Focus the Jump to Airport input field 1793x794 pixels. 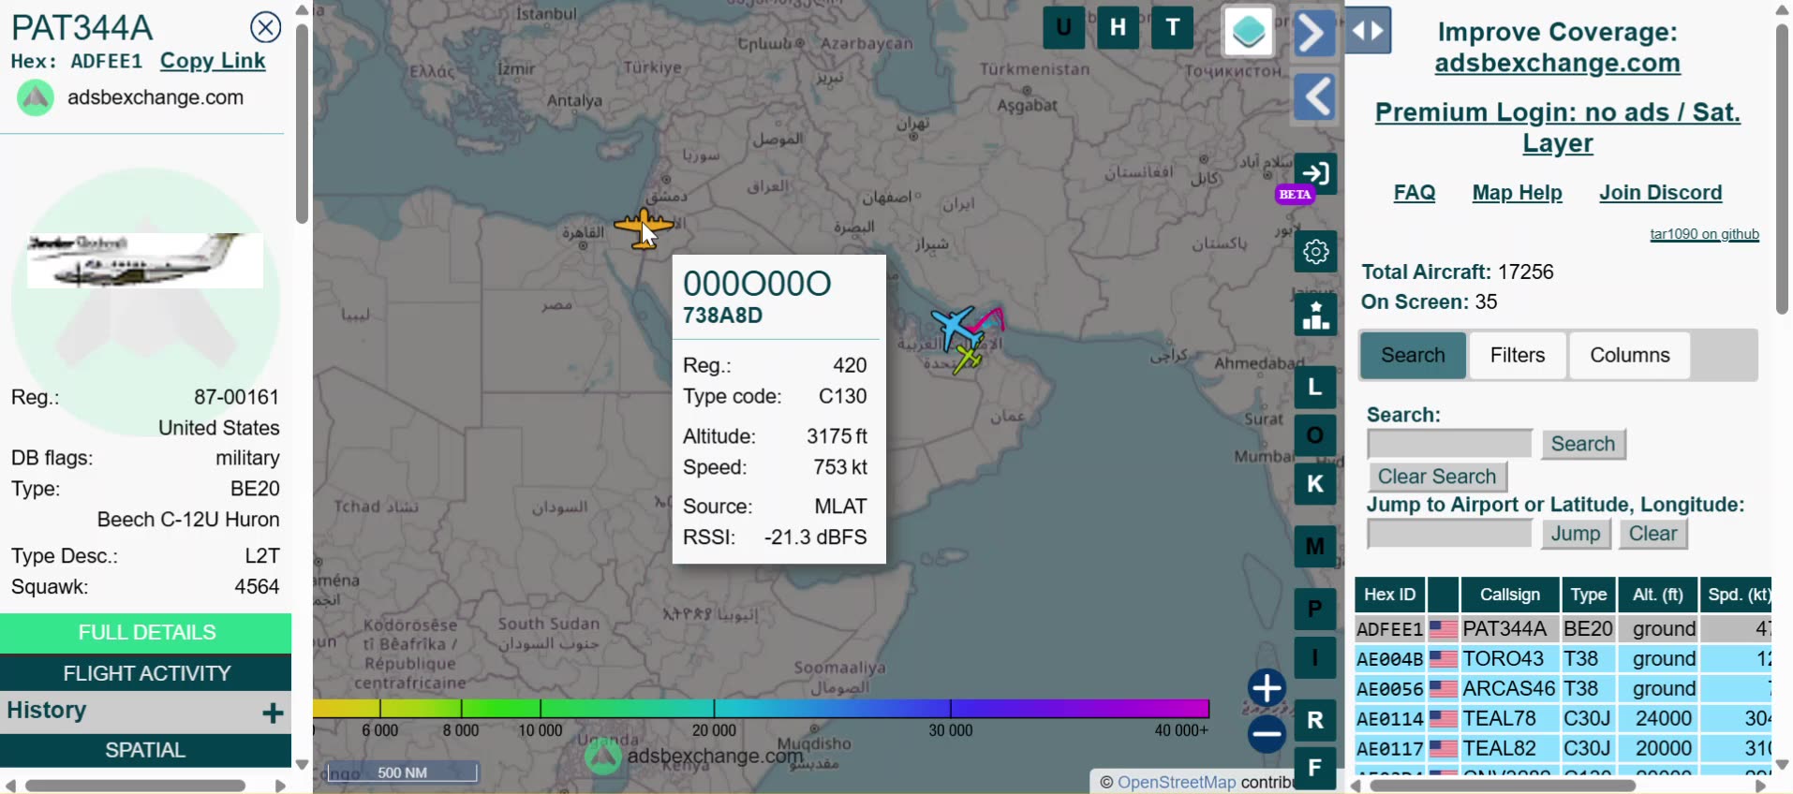click(x=1449, y=534)
